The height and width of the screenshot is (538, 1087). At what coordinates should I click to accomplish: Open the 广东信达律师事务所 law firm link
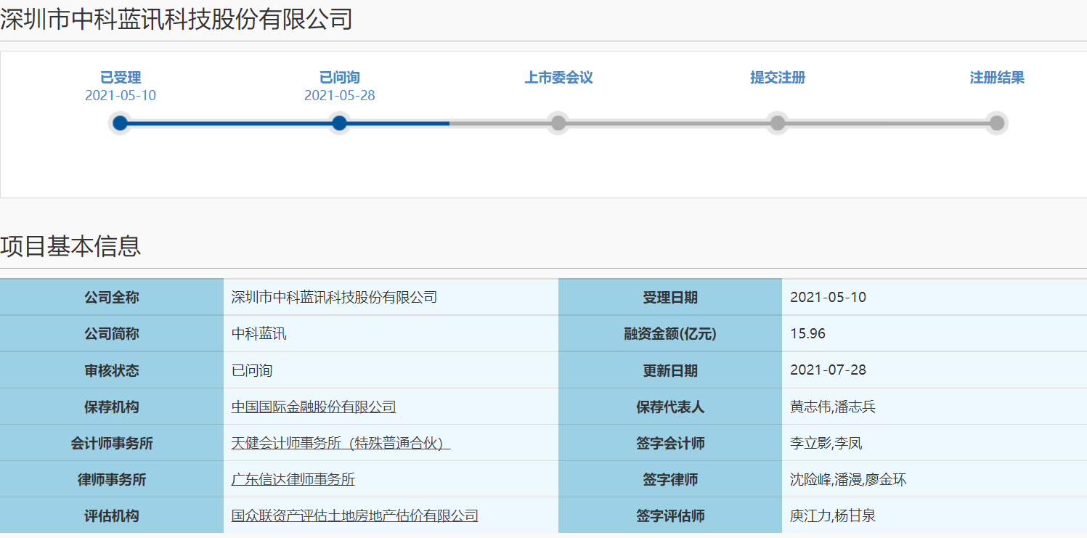tap(293, 479)
